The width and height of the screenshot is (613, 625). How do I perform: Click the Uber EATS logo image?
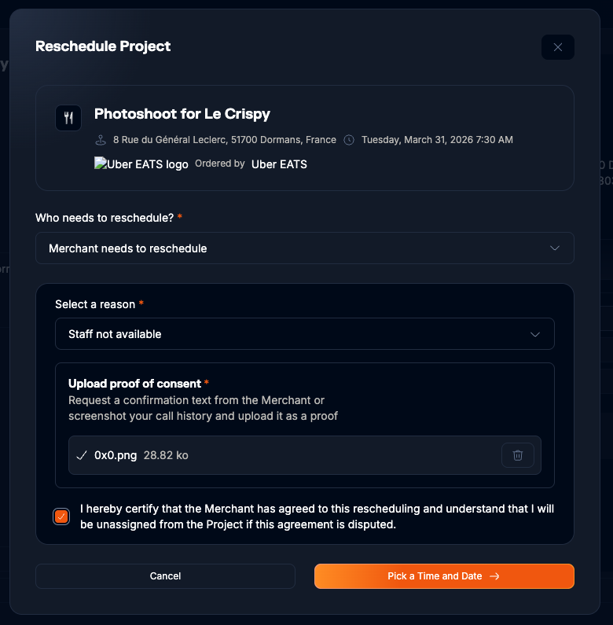pyautogui.click(x=141, y=164)
